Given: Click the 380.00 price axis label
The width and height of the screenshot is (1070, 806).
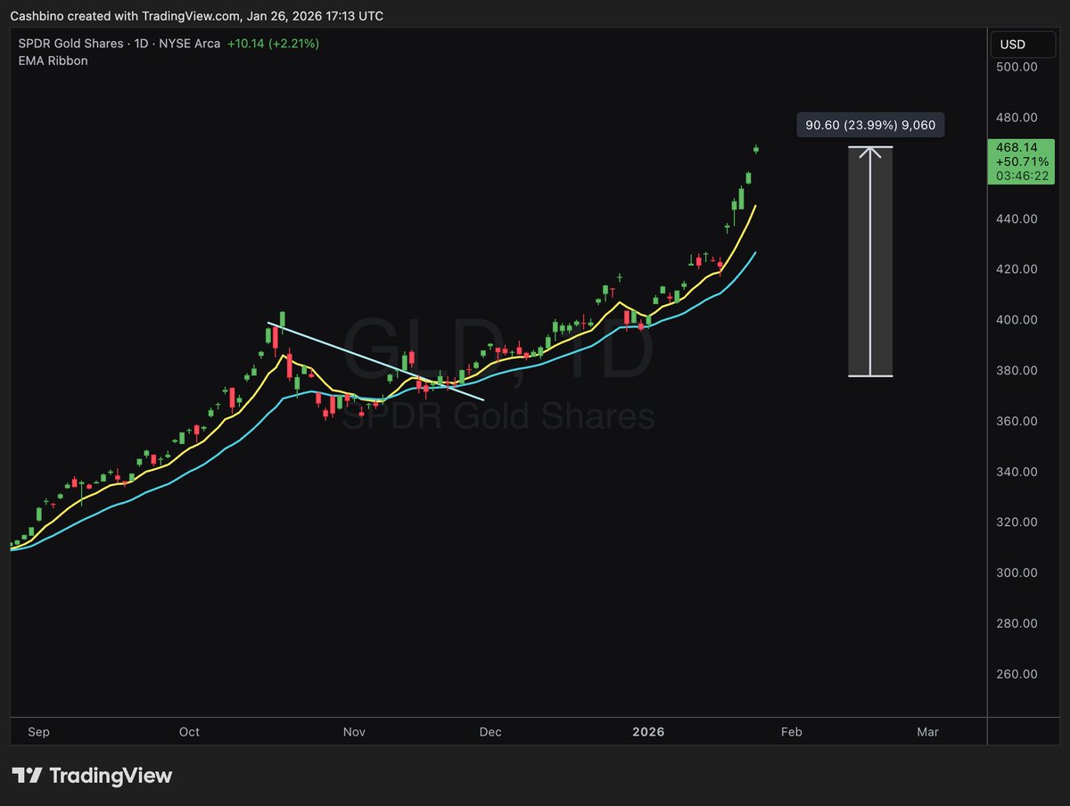Looking at the screenshot, I should click(1018, 371).
